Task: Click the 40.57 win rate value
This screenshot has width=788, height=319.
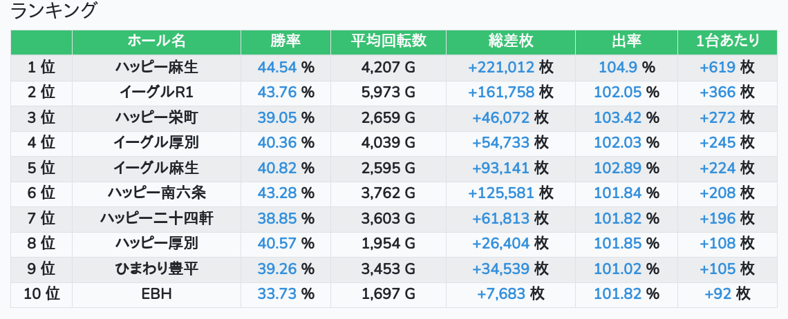Action: [277, 244]
